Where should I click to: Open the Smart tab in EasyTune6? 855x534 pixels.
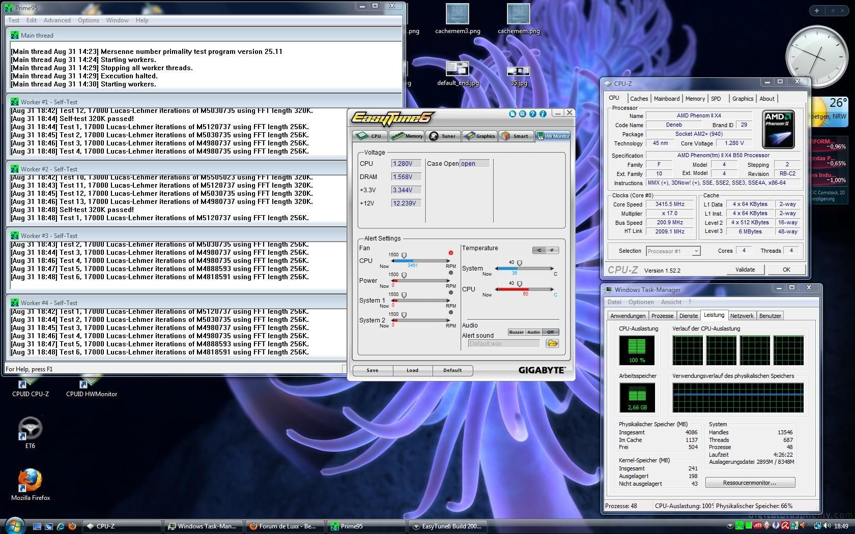point(516,136)
